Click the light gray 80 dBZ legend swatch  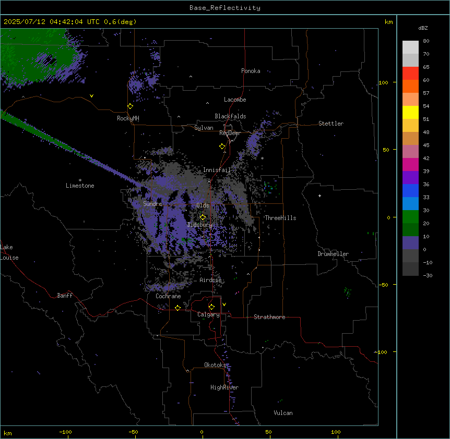click(410, 47)
